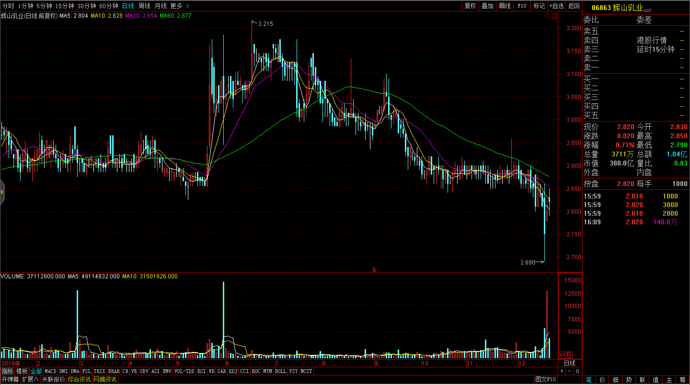Viewport: 690px width, 385px height.
Task: Toggle the MACD indicator
Action: (51, 371)
